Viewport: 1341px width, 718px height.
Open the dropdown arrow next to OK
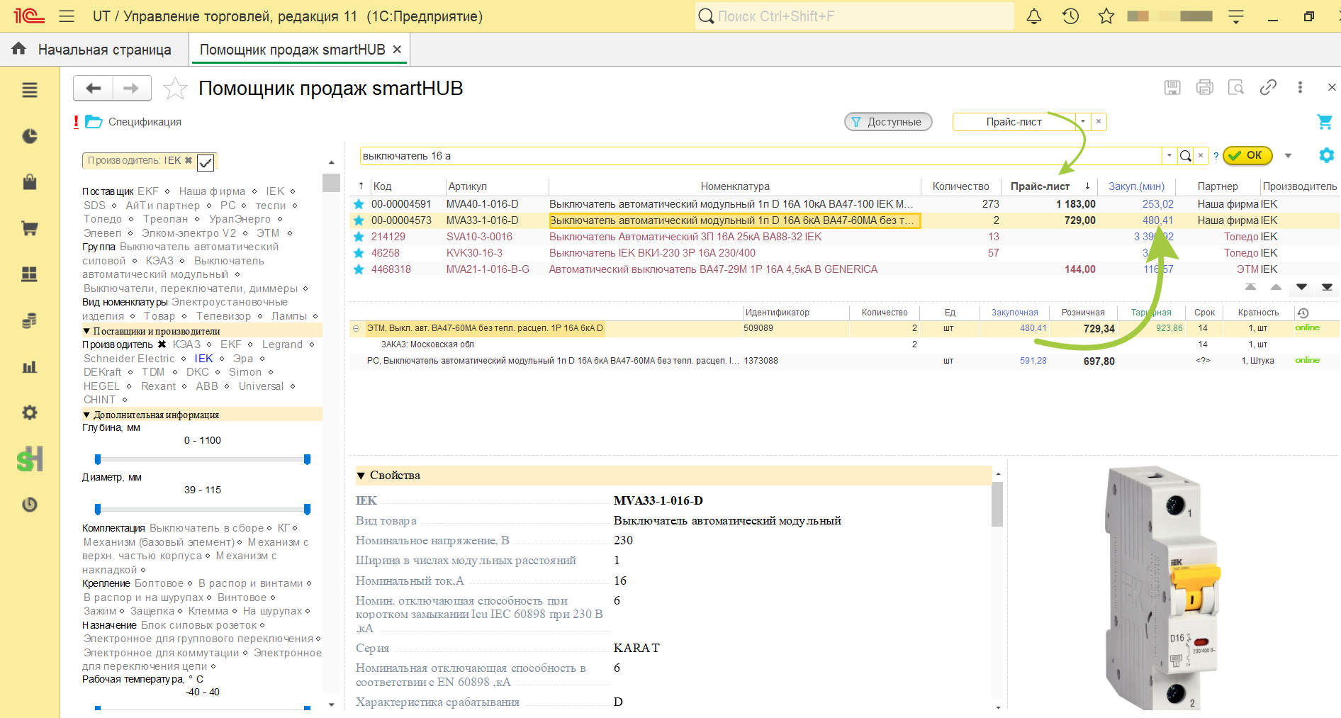pyautogui.click(x=1288, y=156)
